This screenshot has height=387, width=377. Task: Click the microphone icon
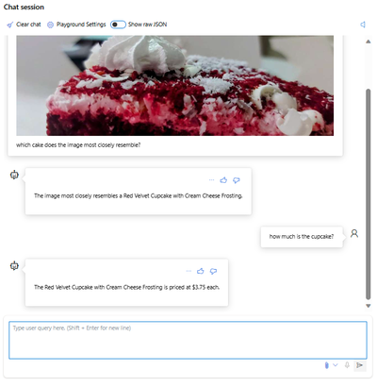[x=347, y=365]
